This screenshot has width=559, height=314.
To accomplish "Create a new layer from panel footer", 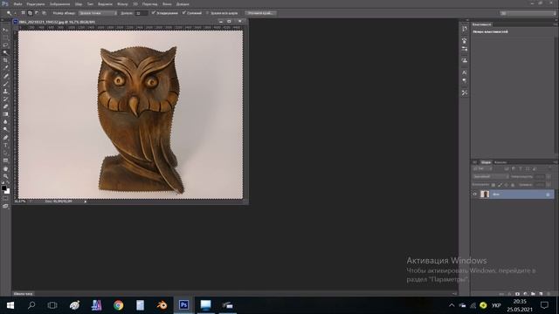I will point(541,294).
